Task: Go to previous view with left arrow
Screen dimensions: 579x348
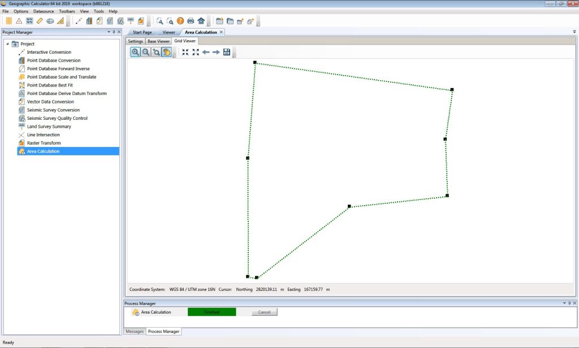Action: point(206,52)
